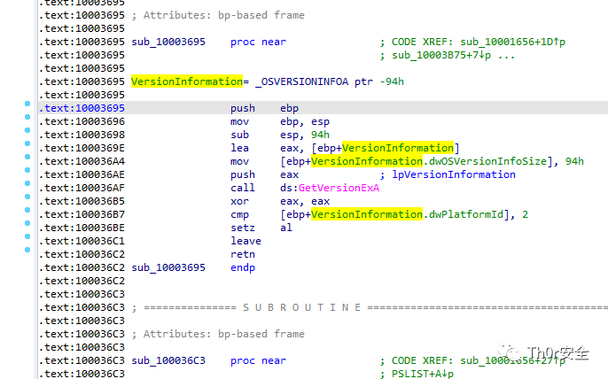Image resolution: width=608 pixels, height=379 pixels.
Task: Select sub_100036C3 proc near label
Action: pyautogui.click(x=168, y=360)
